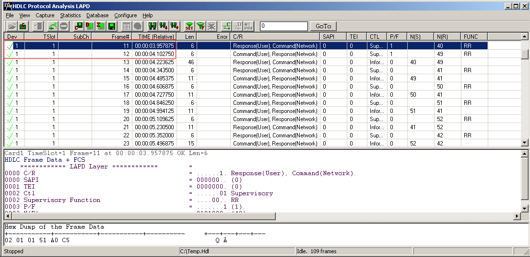Click the PA application icon in title bar
This screenshot has width=530, height=257.
point(8,6)
